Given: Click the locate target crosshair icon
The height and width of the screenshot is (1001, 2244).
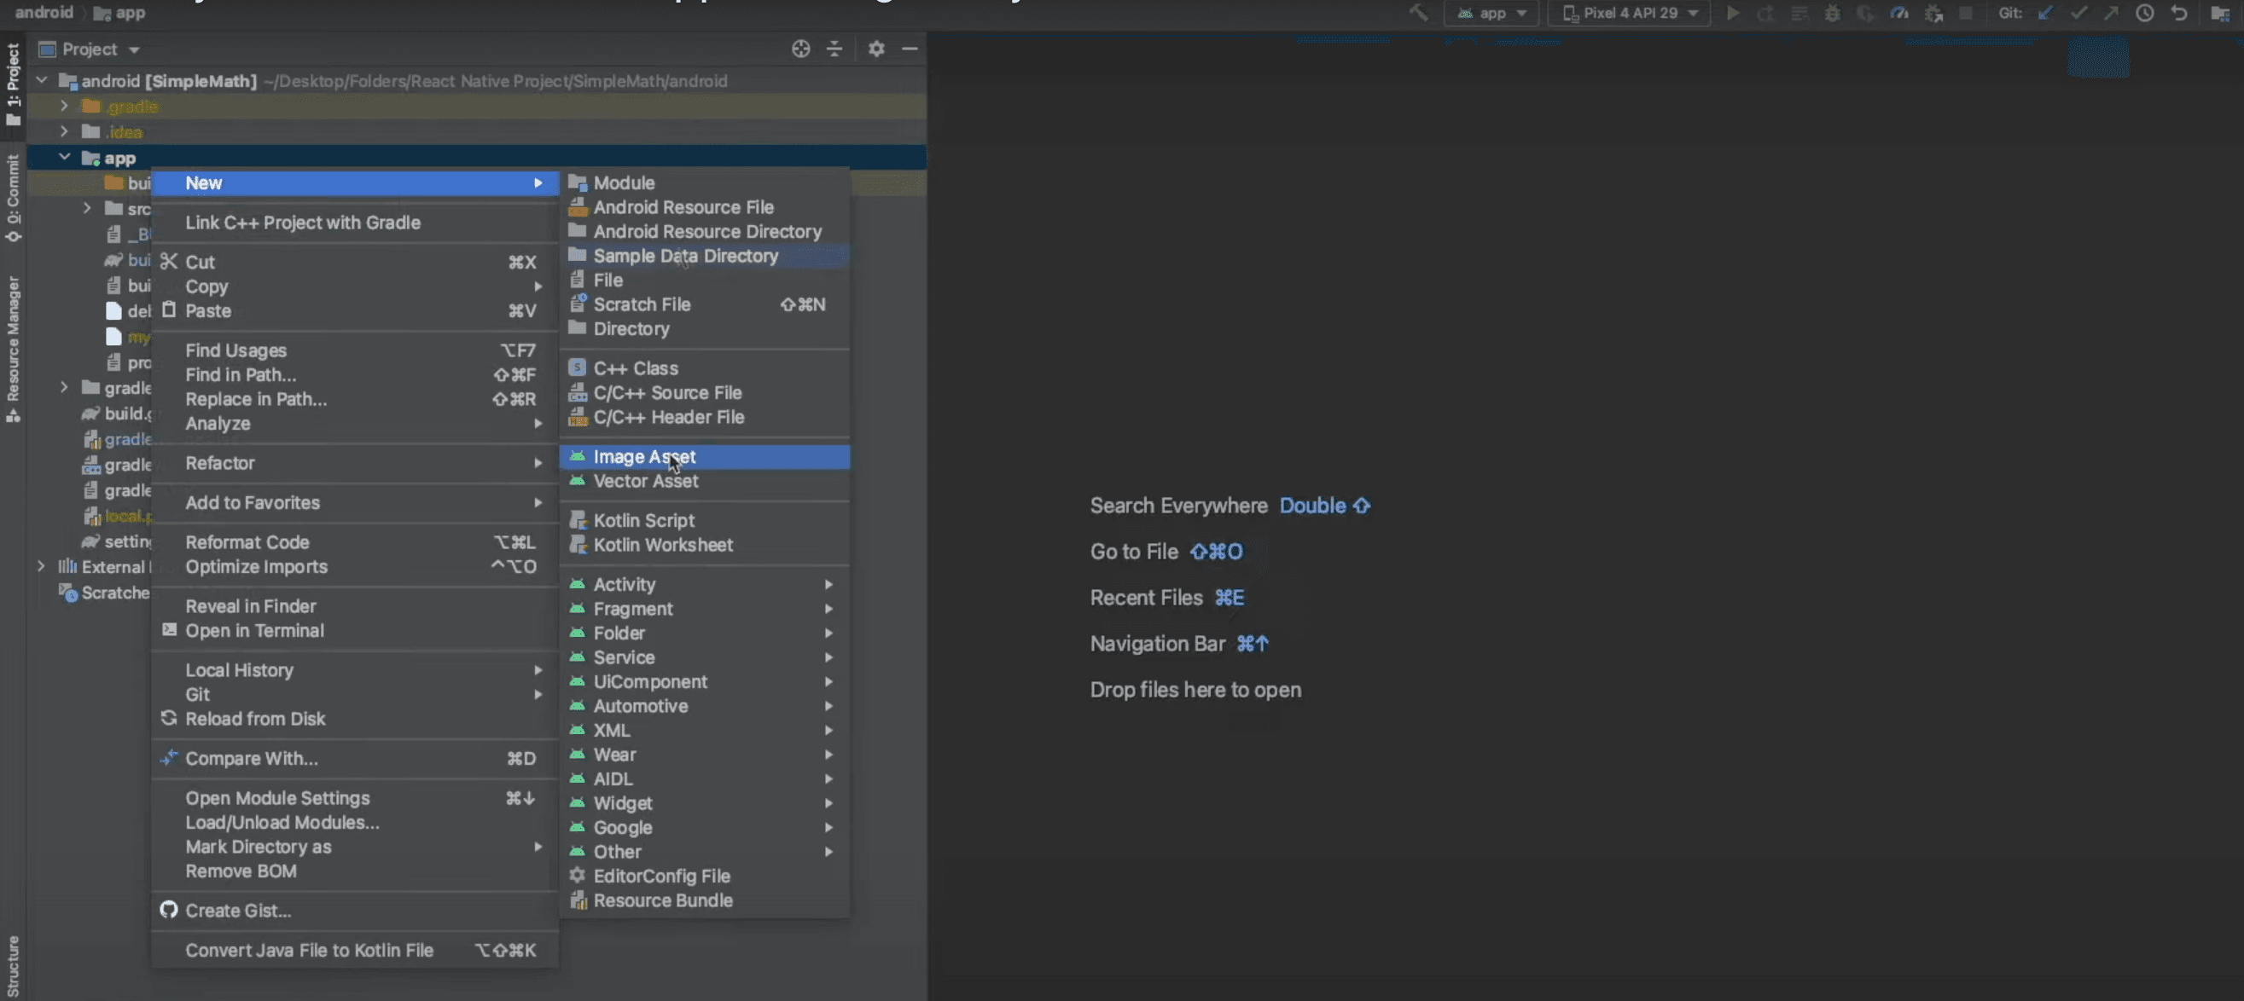Looking at the screenshot, I should click(x=800, y=49).
